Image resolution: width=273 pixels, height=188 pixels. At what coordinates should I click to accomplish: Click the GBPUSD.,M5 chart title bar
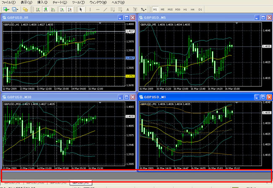pos(189,18)
